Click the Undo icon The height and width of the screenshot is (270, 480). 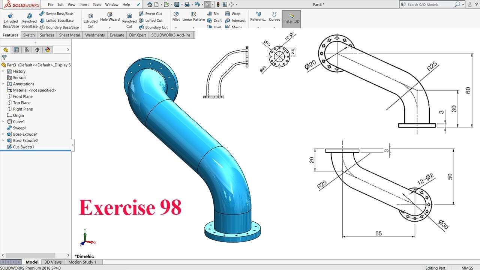[x=197, y=4]
